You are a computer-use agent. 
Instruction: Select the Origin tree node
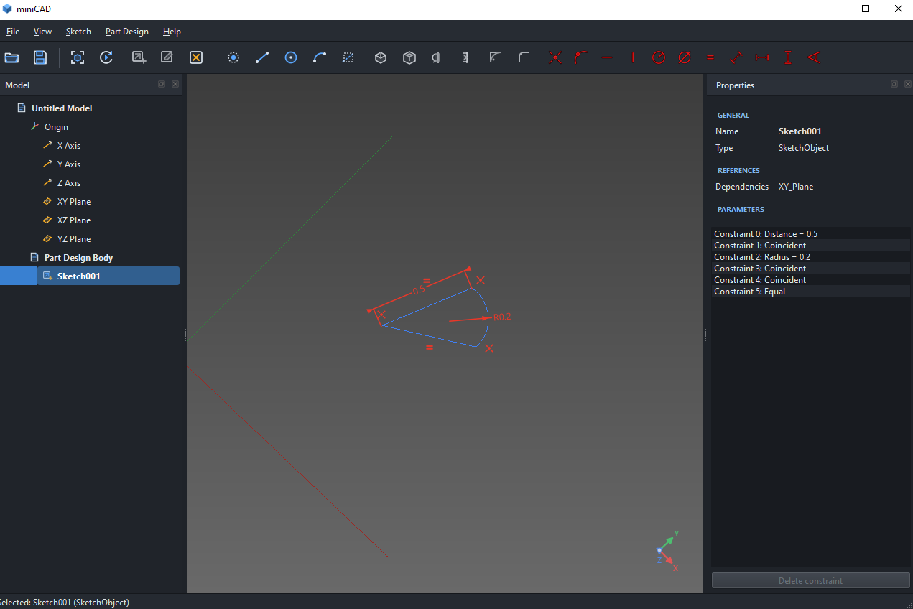click(56, 127)
